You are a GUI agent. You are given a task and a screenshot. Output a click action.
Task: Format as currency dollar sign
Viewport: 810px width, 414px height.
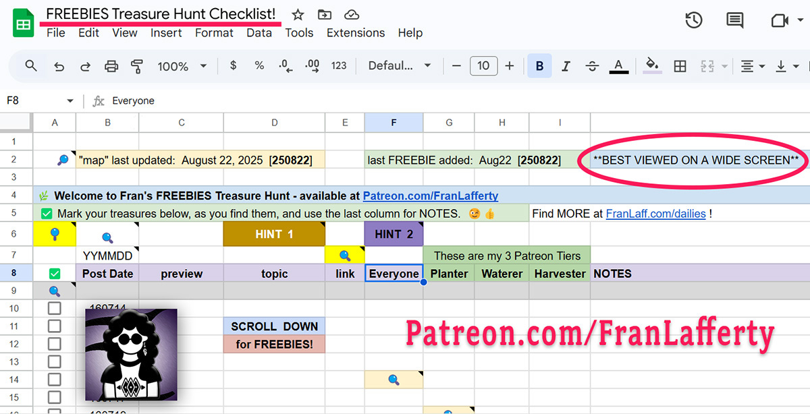pyautogui.click(x=234, y=65)
